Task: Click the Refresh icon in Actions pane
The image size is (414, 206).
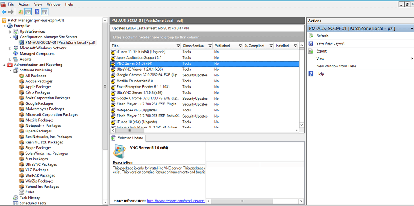Action: [x=311, y=36]
